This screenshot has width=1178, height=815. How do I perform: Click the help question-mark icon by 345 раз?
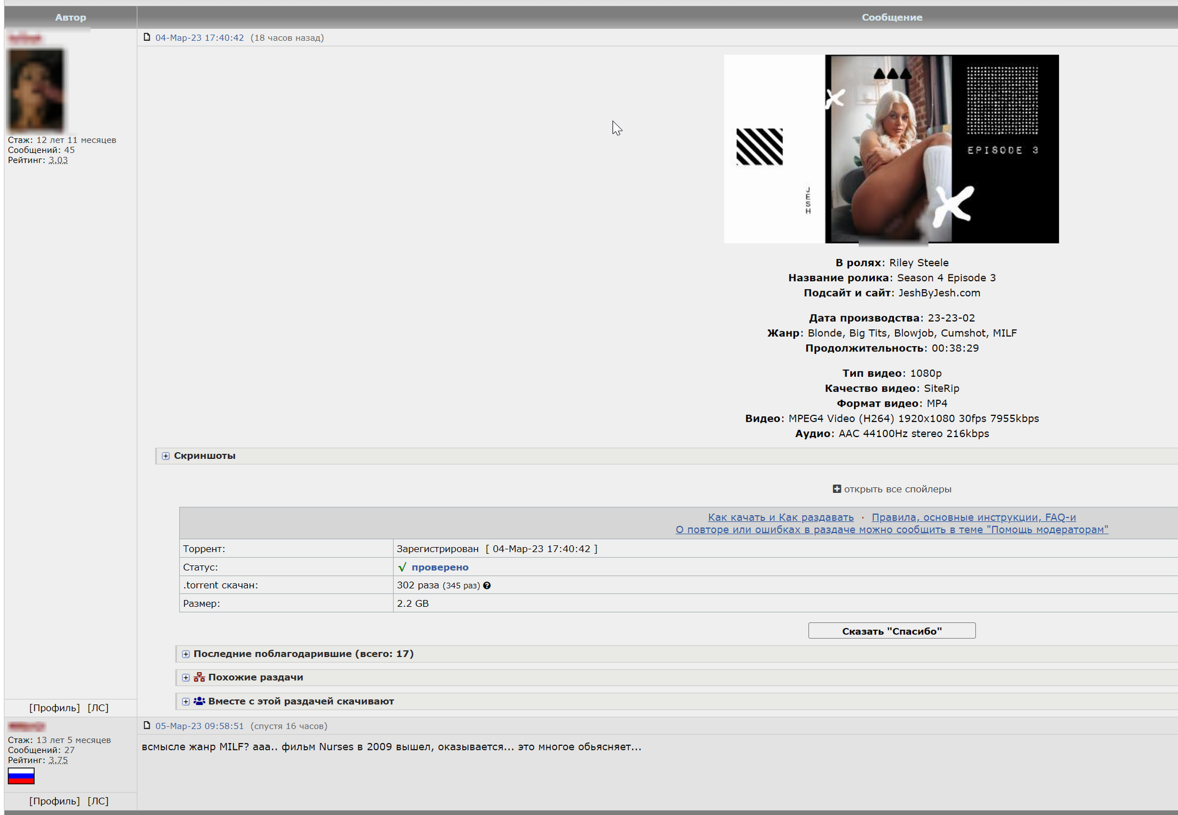point(487,586)
